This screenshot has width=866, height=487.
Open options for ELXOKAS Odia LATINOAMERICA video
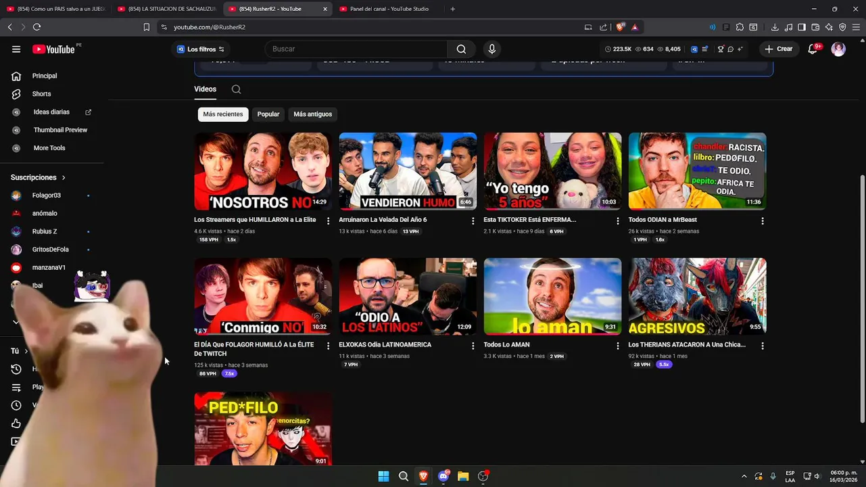(x=473, y=346)
